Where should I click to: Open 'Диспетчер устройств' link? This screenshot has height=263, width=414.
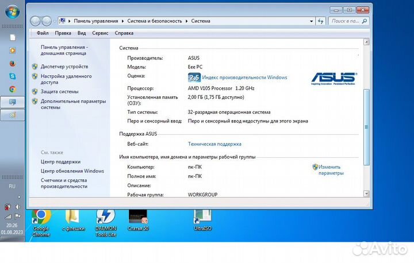(x=64, y=67)
